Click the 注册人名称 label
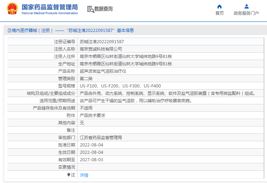 [x=64, y=49]
